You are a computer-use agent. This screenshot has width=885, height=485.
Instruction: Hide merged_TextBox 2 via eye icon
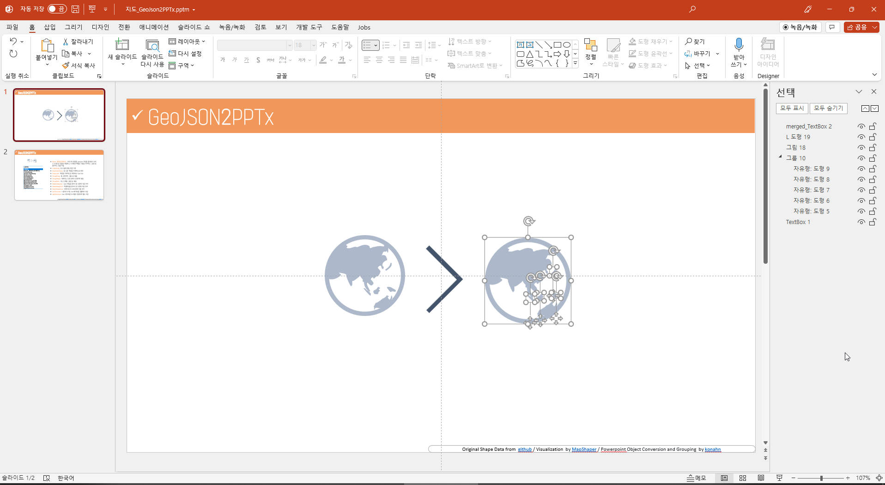click(861, 127)
